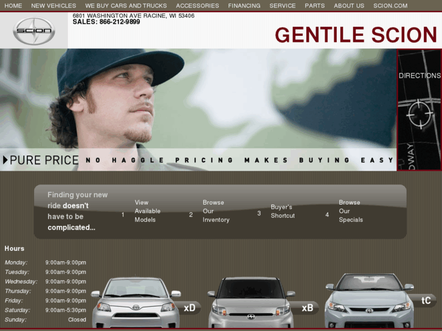The image size is (442, 331).
Task: Click Sunday's Closed entry
Action: [x=77, y=319]
